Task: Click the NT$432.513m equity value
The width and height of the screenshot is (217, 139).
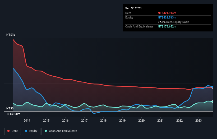Action: tap(167, 17)
